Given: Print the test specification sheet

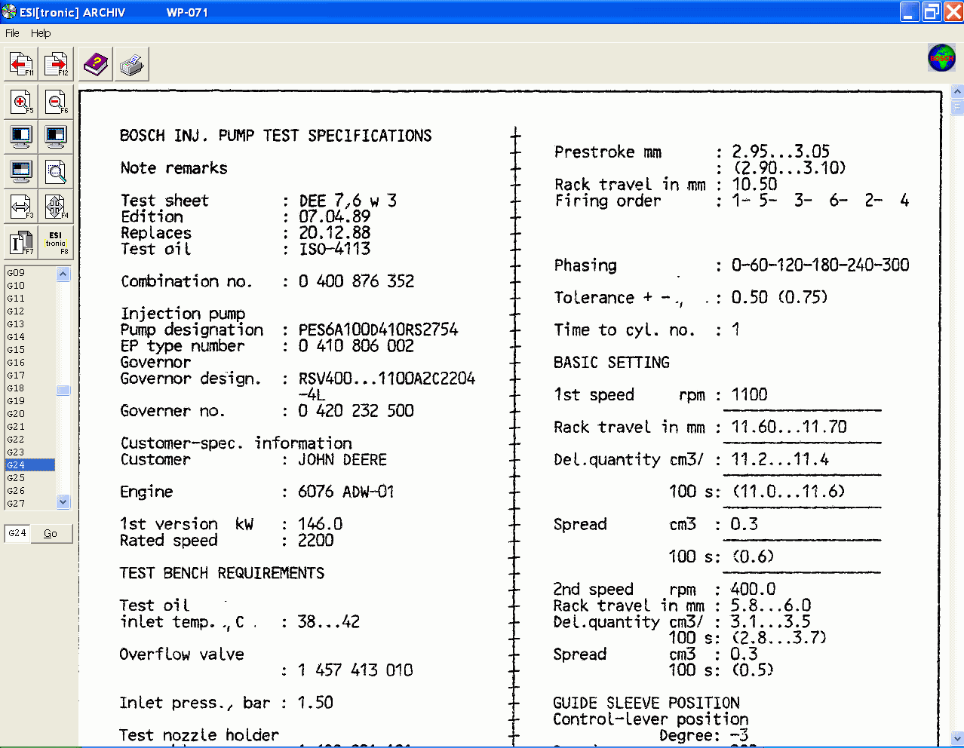Looking at the screenshot, I should [132, 64].
